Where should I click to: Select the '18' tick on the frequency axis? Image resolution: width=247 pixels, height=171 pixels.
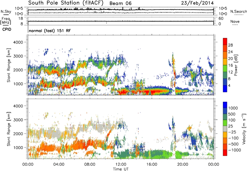tap(21, 19)
